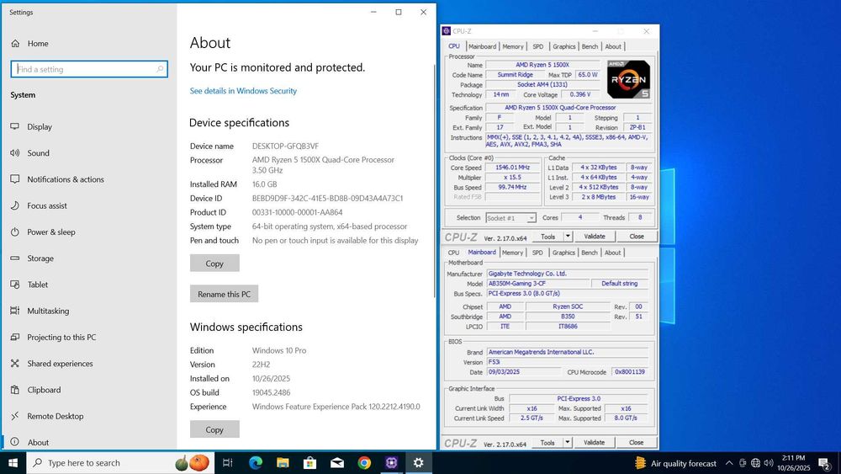The height and width of the screenshot is (474, 841).
Task: Click the taskbar Type here to search box
Action: pos(120,463)
